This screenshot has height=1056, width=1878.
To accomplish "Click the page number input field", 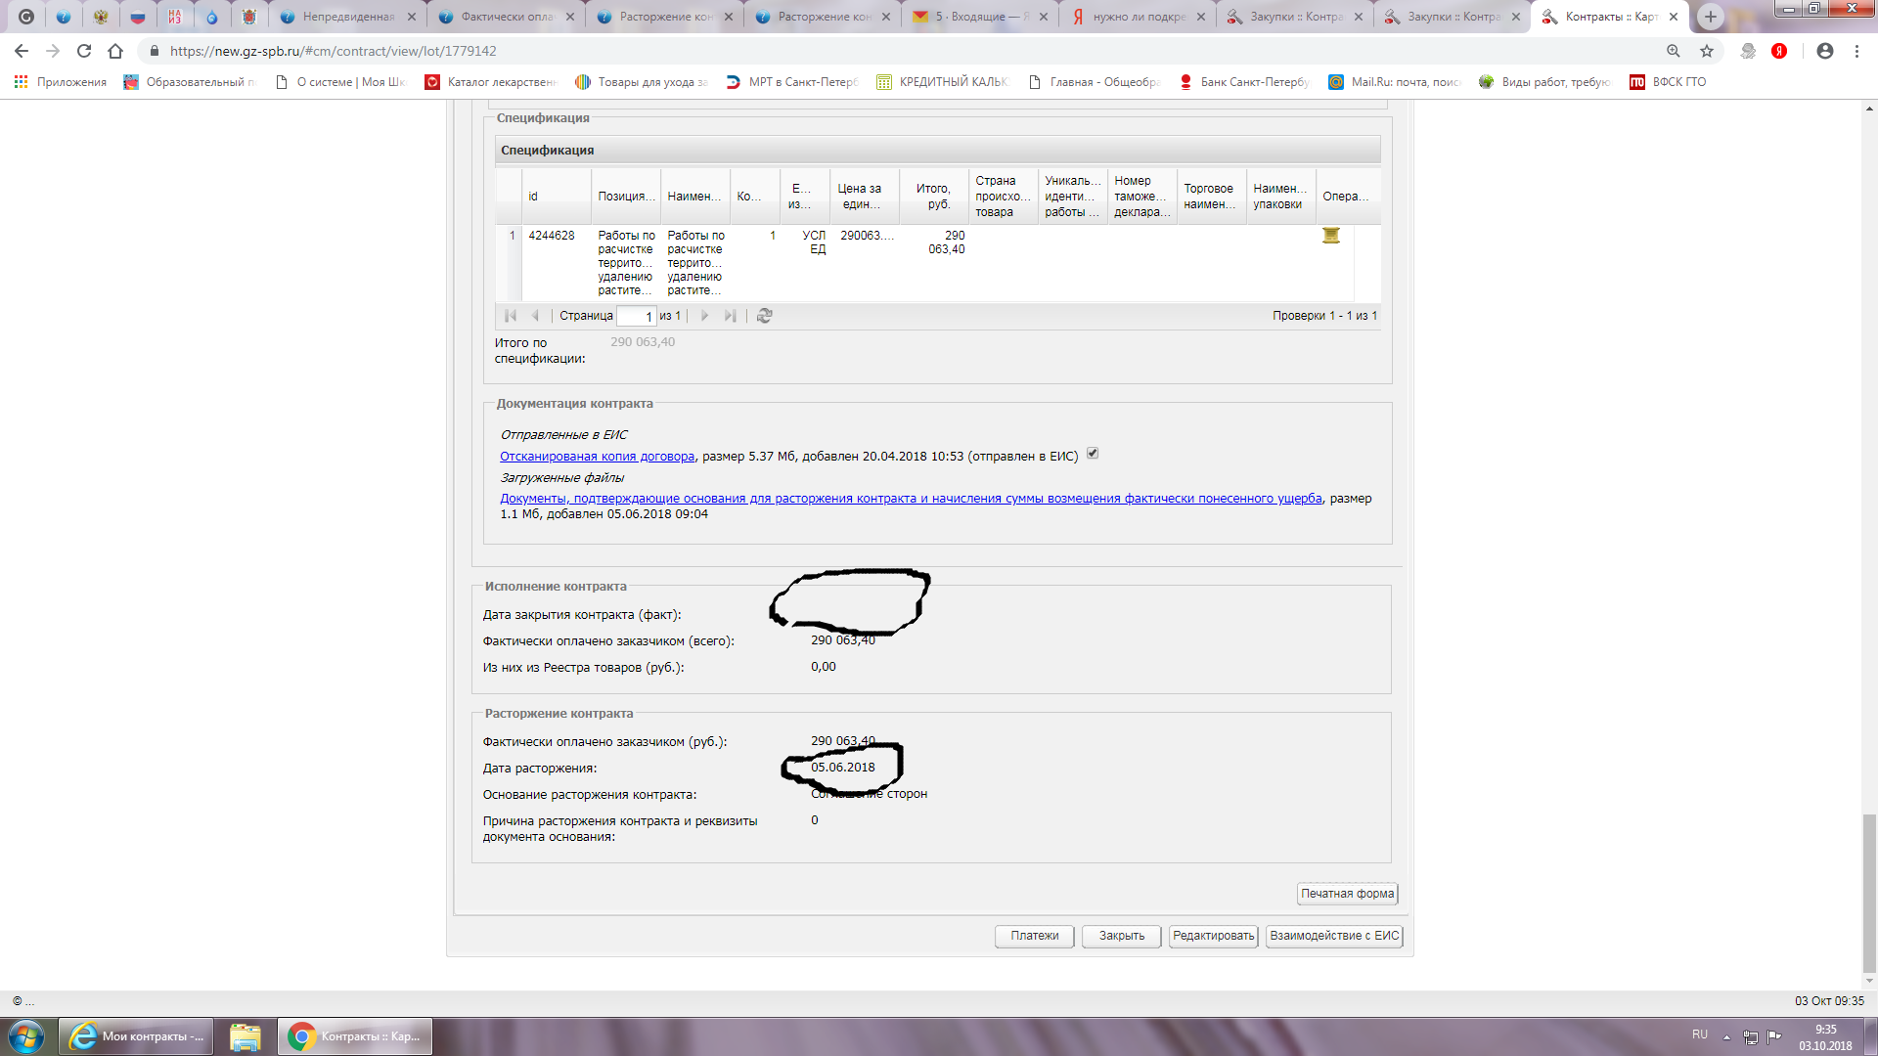I will click(636, 316).
